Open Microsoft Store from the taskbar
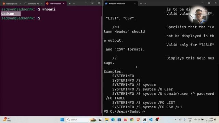Viewport: 219px width, 123px height. click(119, 120)
